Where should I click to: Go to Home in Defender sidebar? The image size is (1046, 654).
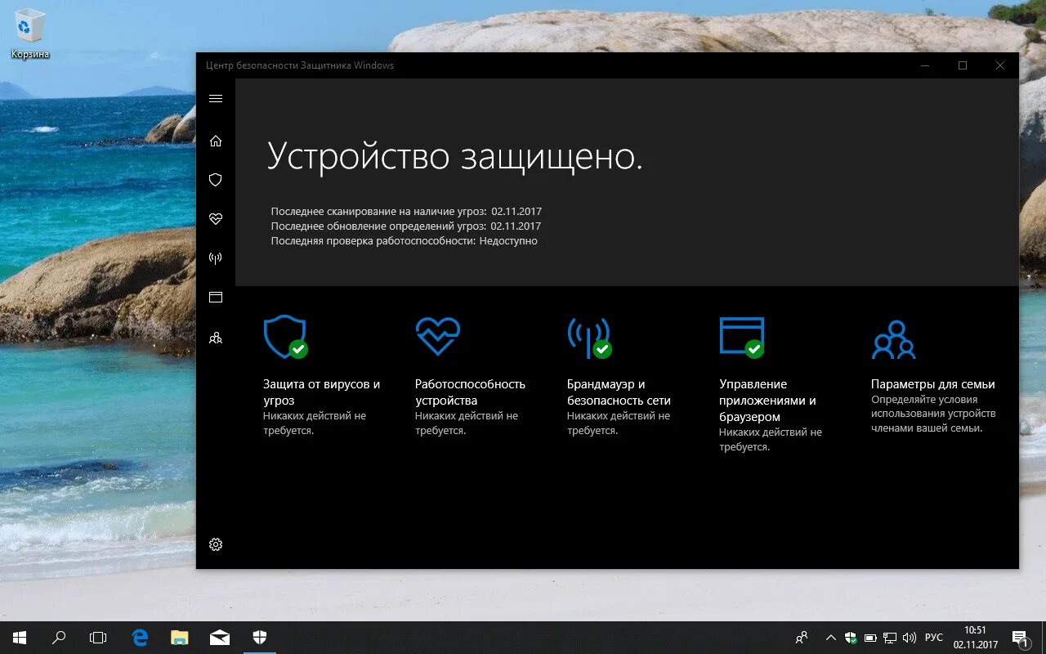pos(216,141)
